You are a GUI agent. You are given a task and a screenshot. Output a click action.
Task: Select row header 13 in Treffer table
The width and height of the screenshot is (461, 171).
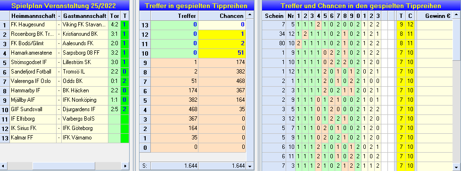145,24
